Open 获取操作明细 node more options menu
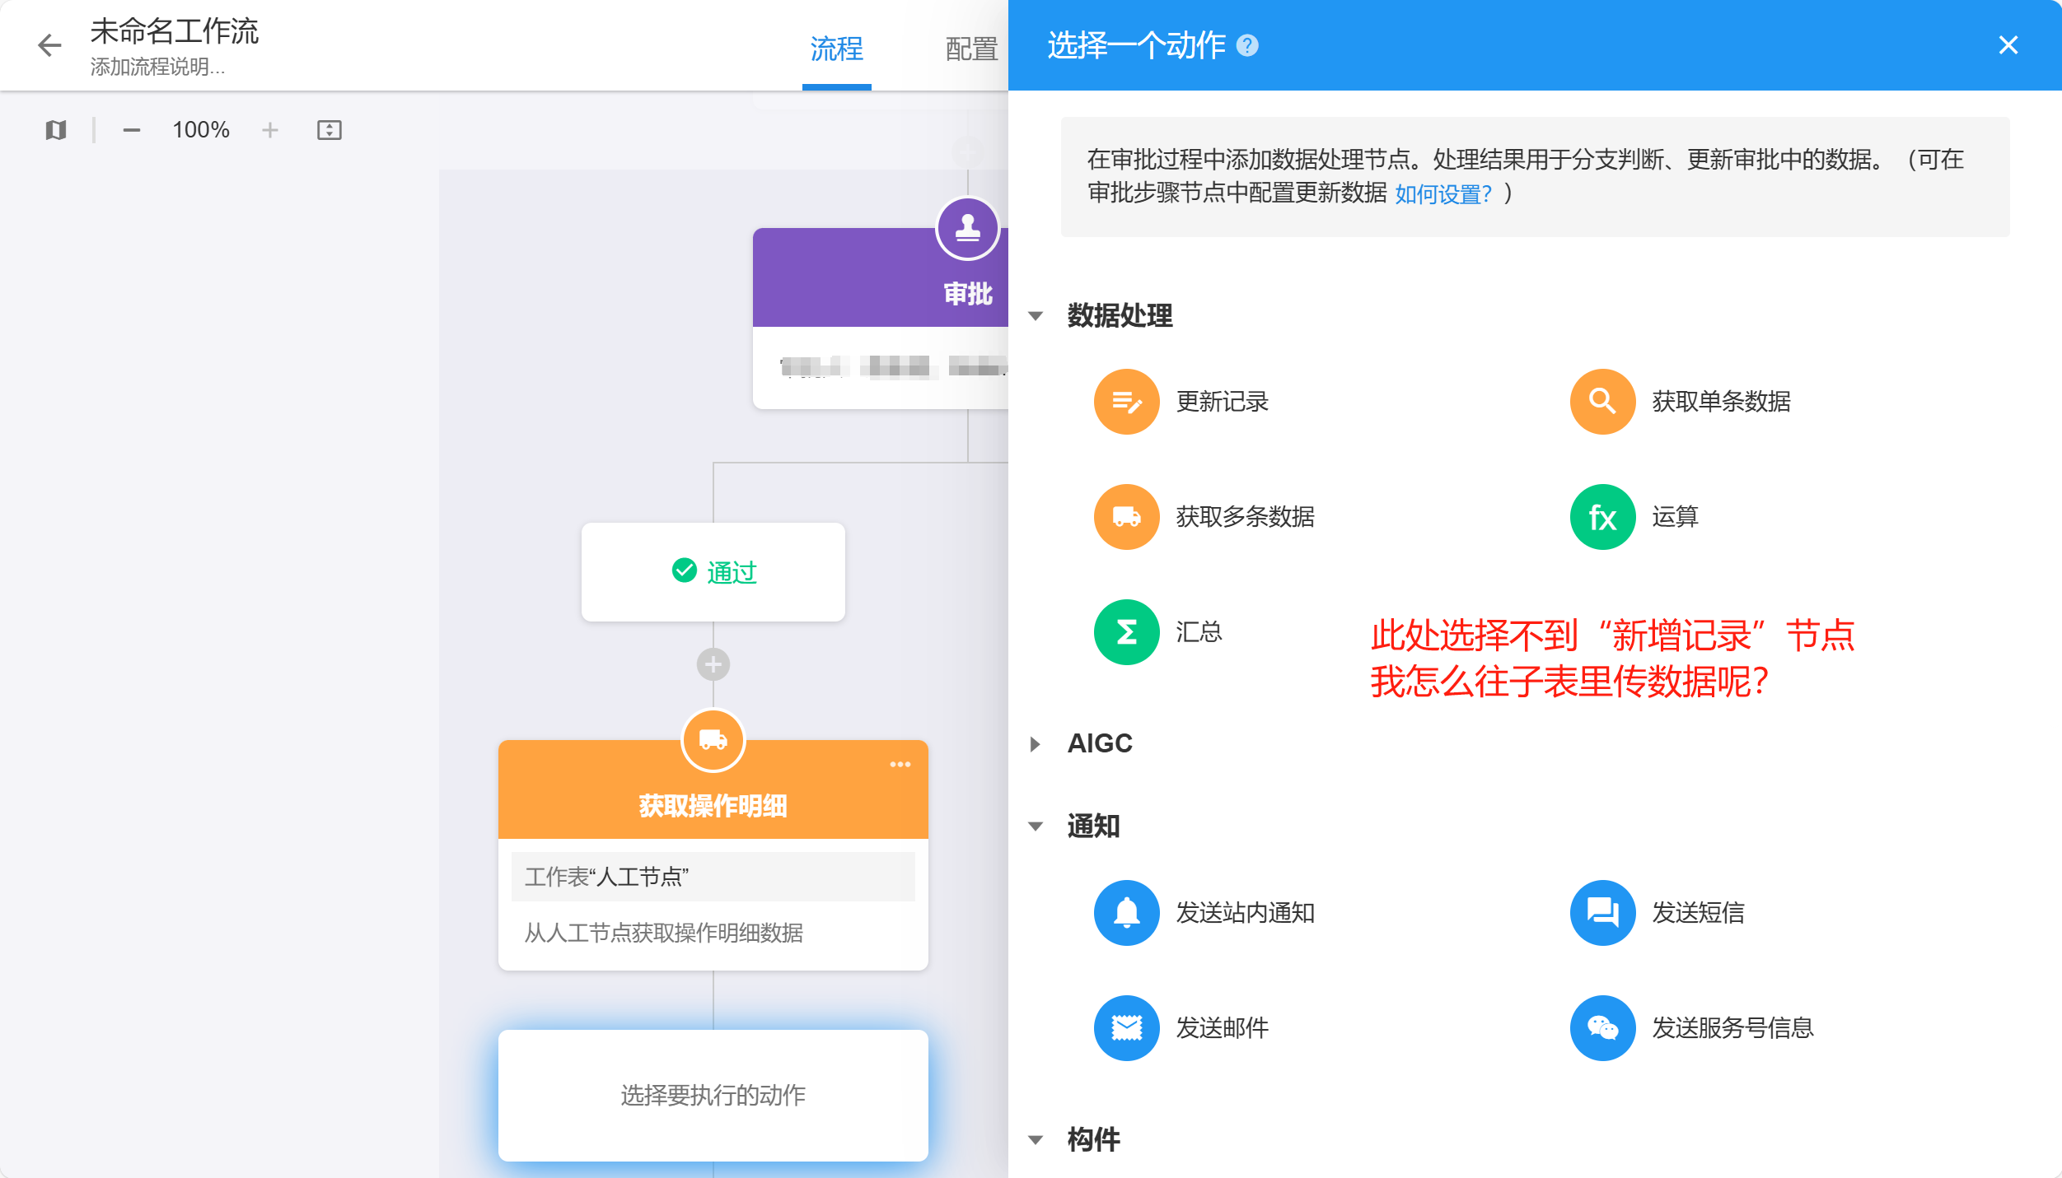The height and width of the screenshot is (1178, 2062). tap(900, 765)
